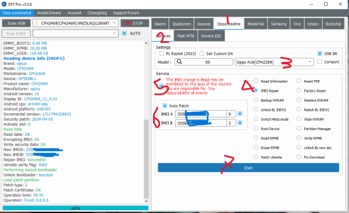This screenshot has width=349, height=213.
Task: Switch to the Samsung tab
Action: tap(279, 24)
